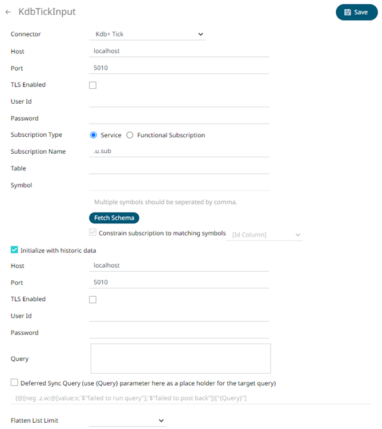
Task: Enable the first TLS Enabled checkbox
Action: [93, 85]
